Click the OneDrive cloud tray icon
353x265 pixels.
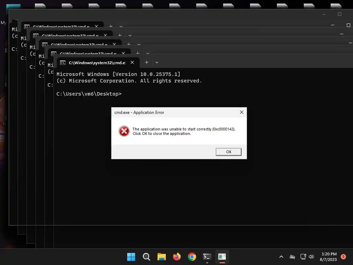click(x=292, y=257)
